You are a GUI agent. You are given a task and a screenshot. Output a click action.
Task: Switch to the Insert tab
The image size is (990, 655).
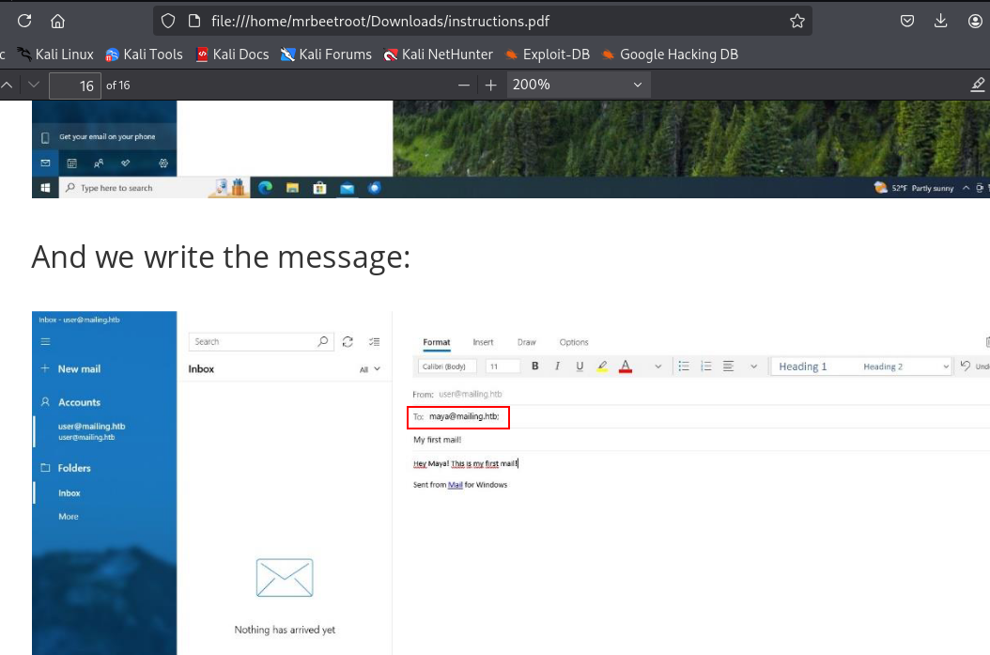coord(483,342)
